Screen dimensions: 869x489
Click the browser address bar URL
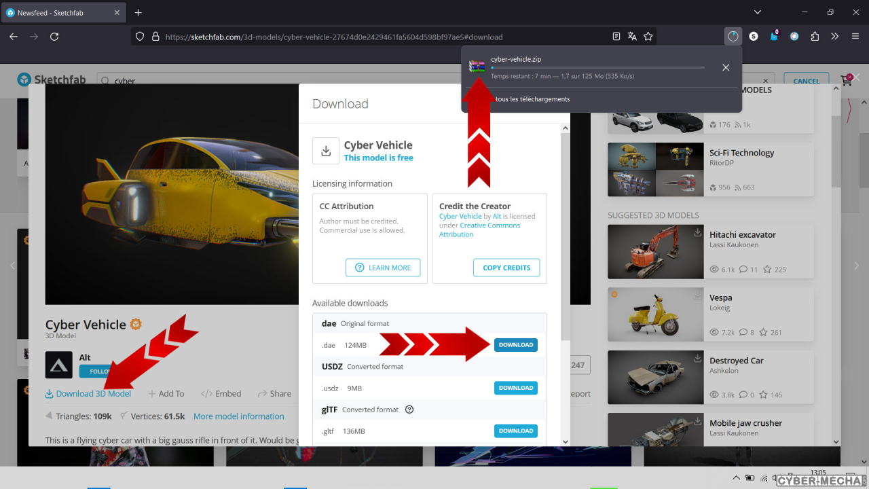click(x=334, y=37)
